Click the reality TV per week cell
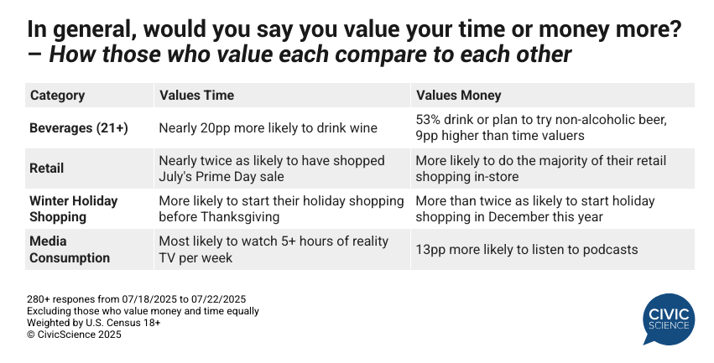714x363 pixels. (x=274, y=249)
